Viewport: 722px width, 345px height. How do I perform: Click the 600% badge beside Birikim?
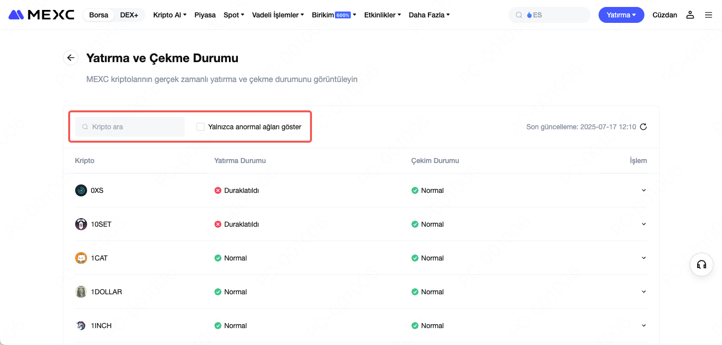coord(343,15)
